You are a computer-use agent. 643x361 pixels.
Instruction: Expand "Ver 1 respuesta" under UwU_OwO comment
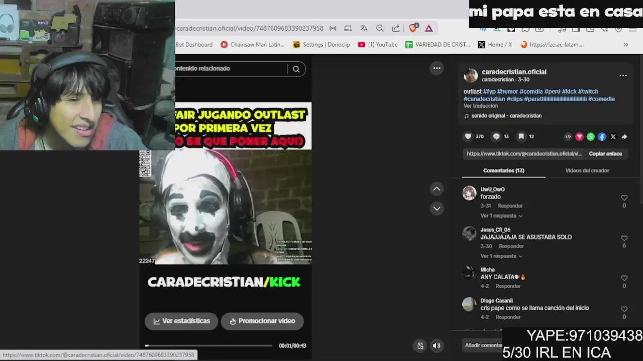[x=501, y=216]
